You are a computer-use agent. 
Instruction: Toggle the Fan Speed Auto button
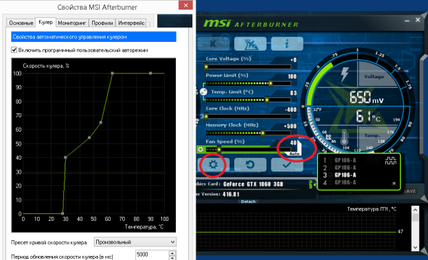(294, 154)
